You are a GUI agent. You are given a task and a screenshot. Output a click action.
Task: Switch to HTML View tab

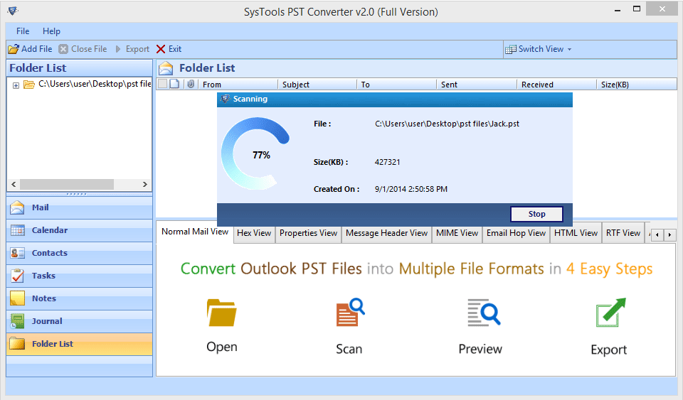click(576, 233)
